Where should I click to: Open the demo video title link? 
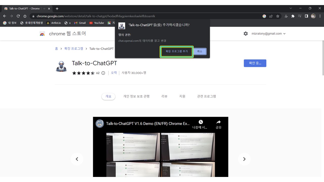(148, 124)
